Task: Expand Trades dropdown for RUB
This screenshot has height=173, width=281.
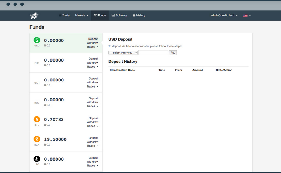Action: [x=93, y=106]
